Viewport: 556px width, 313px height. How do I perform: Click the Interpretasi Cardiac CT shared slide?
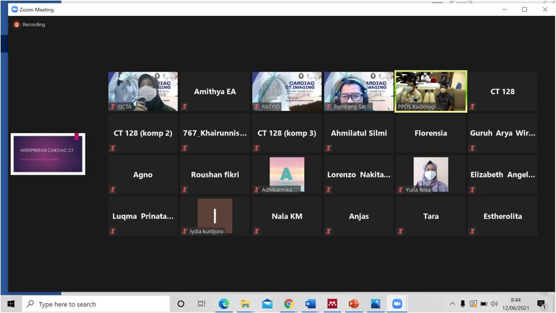[48, 154]
